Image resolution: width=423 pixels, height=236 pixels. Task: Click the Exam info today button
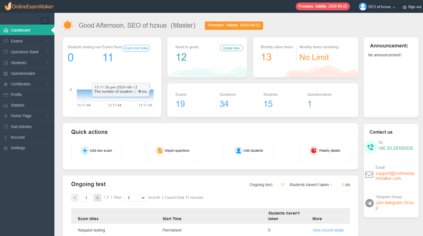(136, 48)
